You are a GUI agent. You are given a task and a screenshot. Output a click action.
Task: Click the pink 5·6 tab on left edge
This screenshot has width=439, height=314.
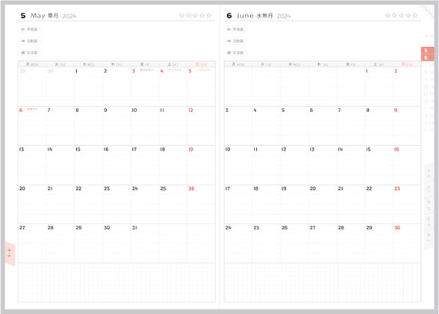tap(10, 253)
